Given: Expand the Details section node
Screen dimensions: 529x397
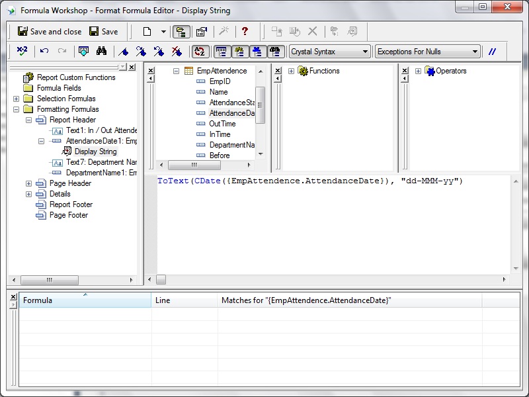Looking at the screenshot, I should pos(28,194).
